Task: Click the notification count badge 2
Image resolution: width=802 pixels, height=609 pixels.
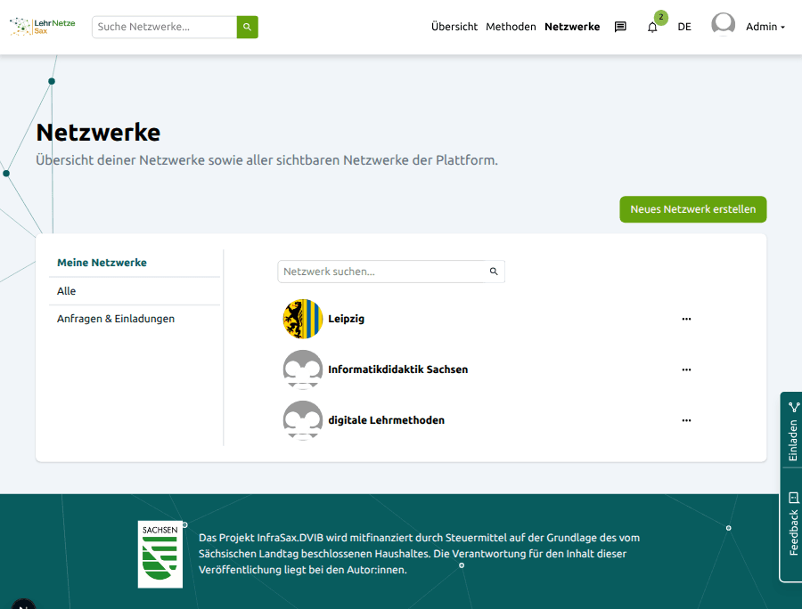Action: (661, 17)
